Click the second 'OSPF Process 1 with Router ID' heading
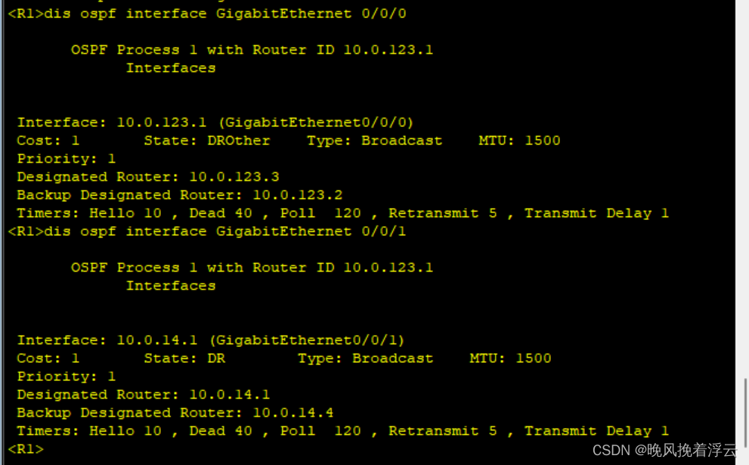749x465 pixels. (x=252, y=268)
